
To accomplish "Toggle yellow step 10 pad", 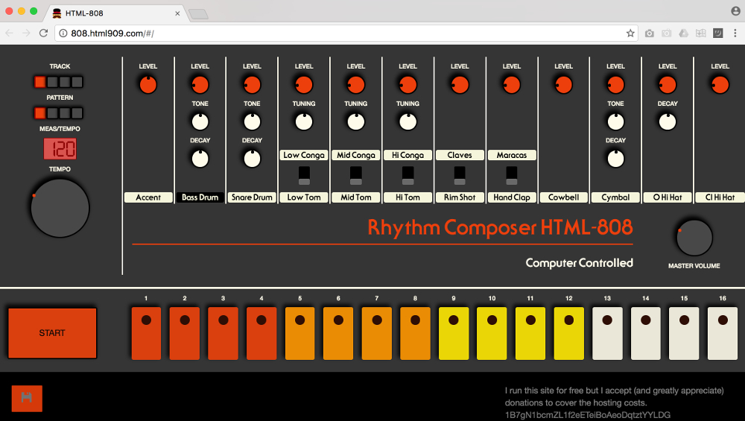I will point(492,333).
